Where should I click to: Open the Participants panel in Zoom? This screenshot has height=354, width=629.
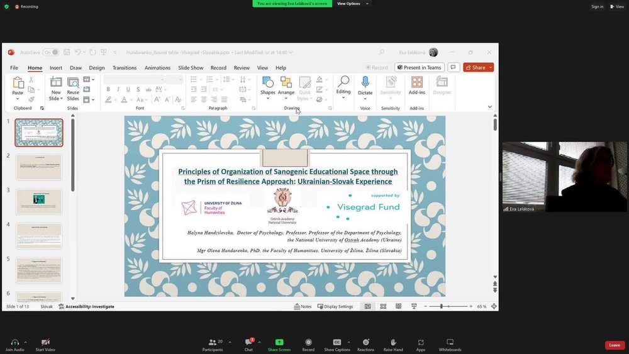point(213,343)
